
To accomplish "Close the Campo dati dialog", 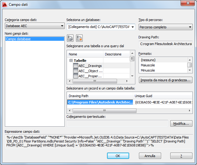I will pos(188,3).
